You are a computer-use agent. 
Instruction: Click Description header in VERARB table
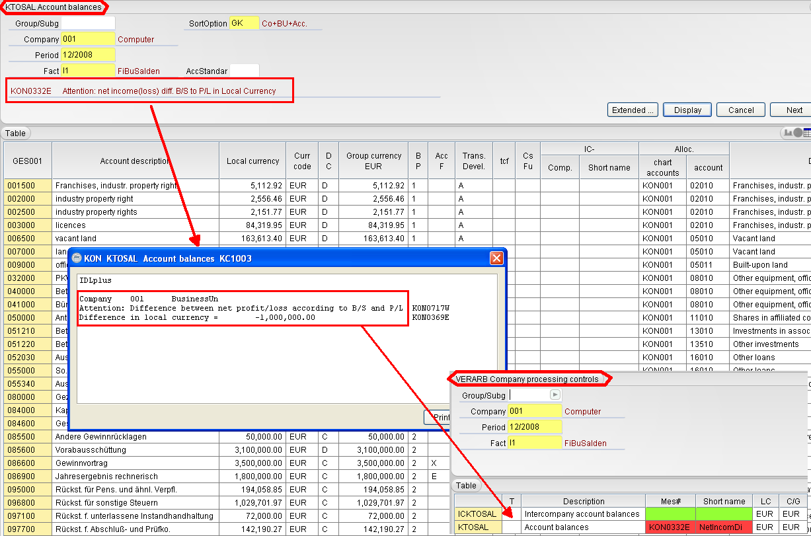(x=583, y=501)
